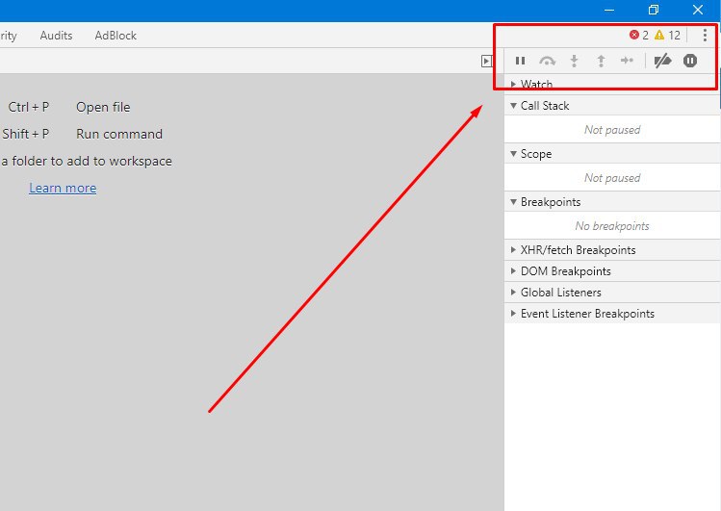Viewport: 721px width, 511px height.
Task: Open the Learn more link
Action: pyautogui.click(x=63, y=188)
